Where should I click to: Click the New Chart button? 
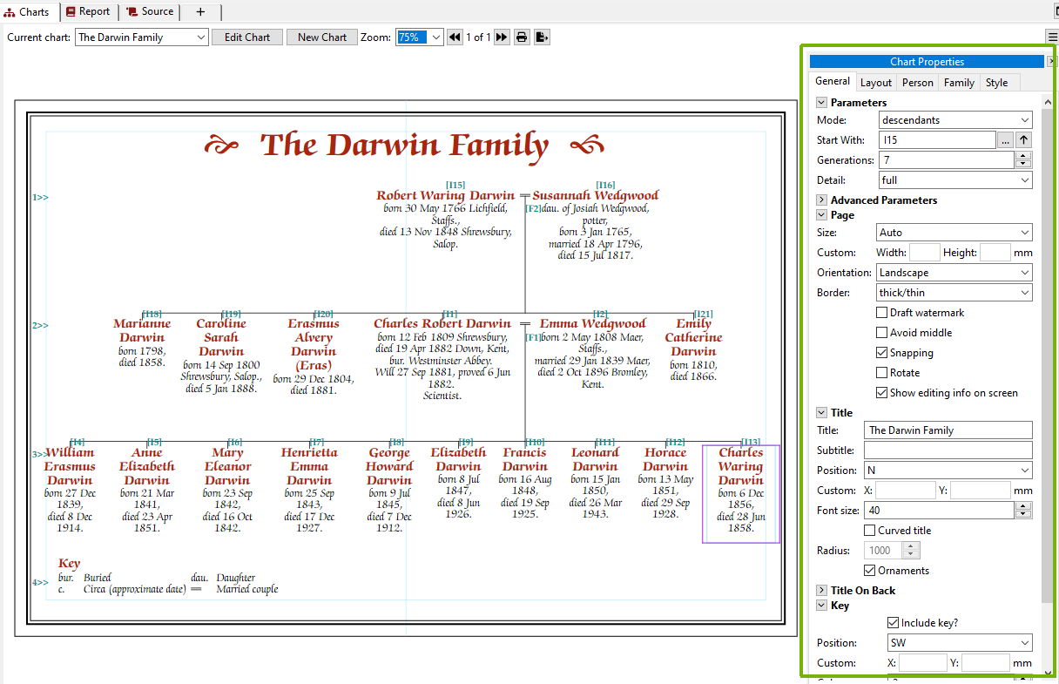[x=321, y=37]
